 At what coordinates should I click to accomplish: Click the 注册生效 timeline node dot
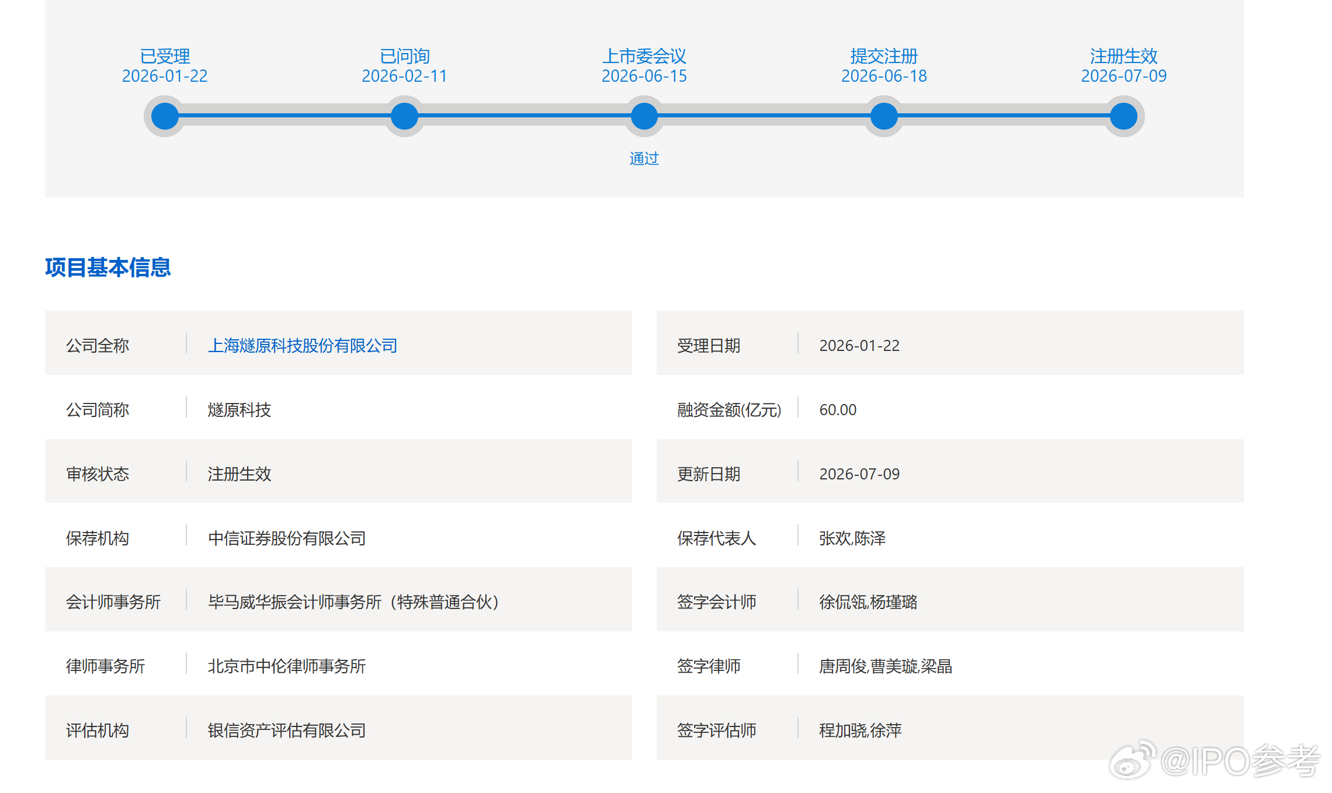1123,116
